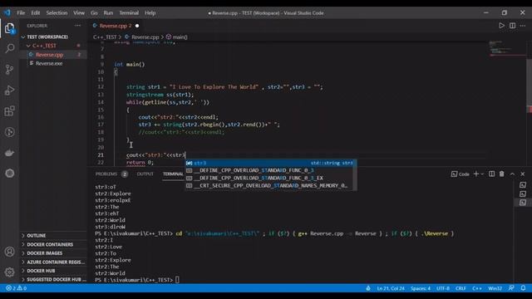532x299 pixels.
Task: Switch to the OUTPUT panel tab
Action: point(145,174)
